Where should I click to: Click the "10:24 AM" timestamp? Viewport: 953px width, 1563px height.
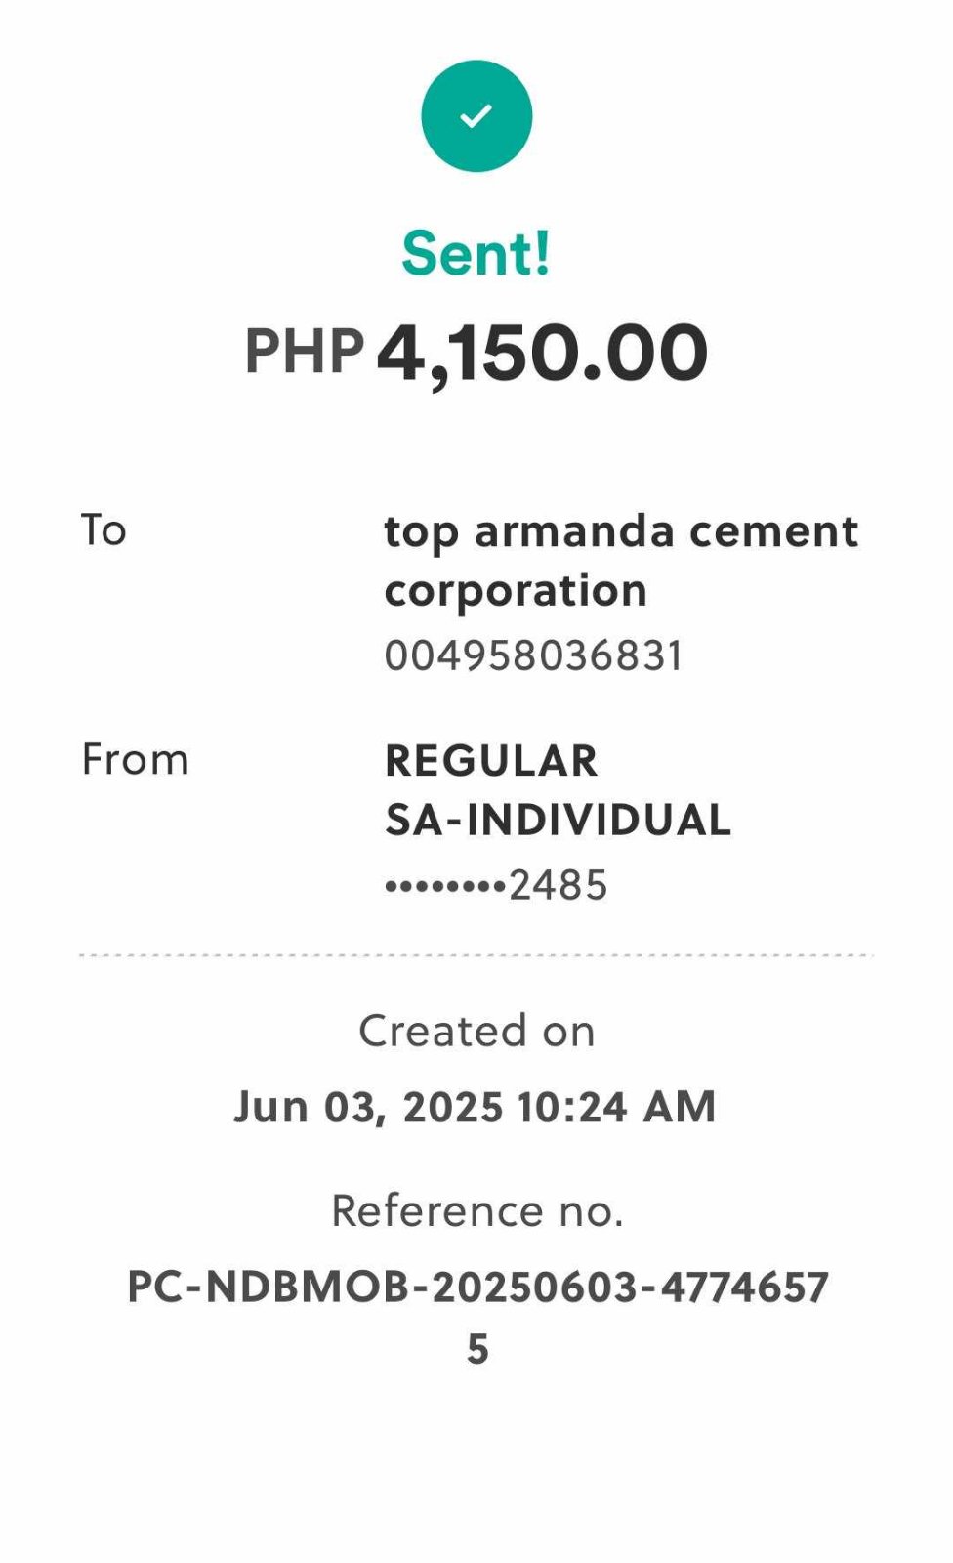click(617, 1108)
